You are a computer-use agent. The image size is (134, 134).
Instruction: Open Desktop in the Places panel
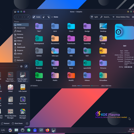click(x=21, y=38)
